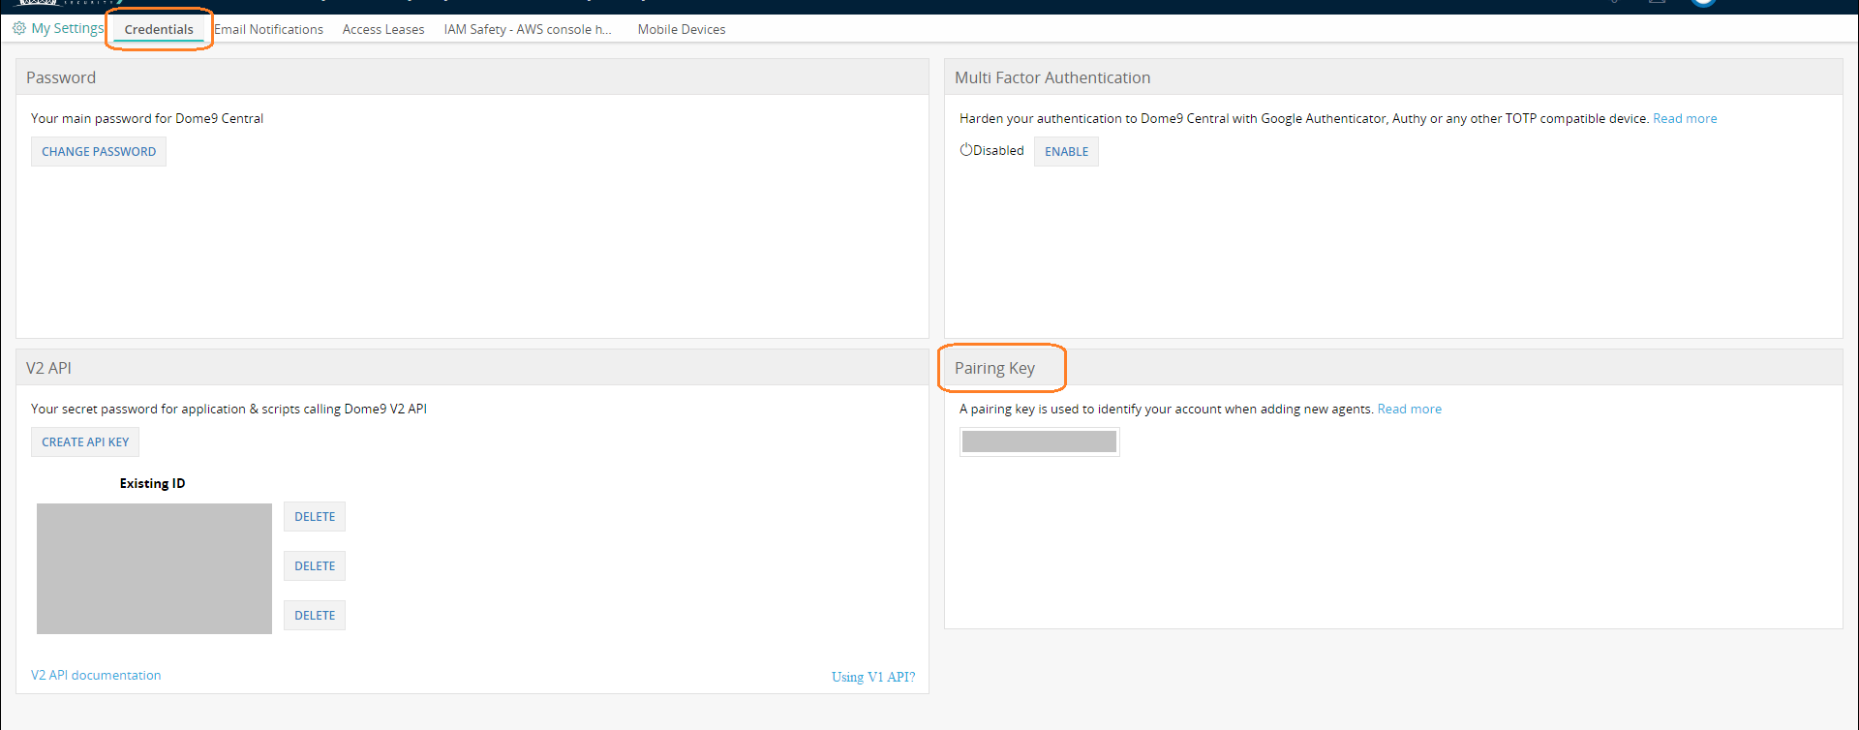Click the V2 API panel heading
1859x730 pixels.
tap(48, 368)
